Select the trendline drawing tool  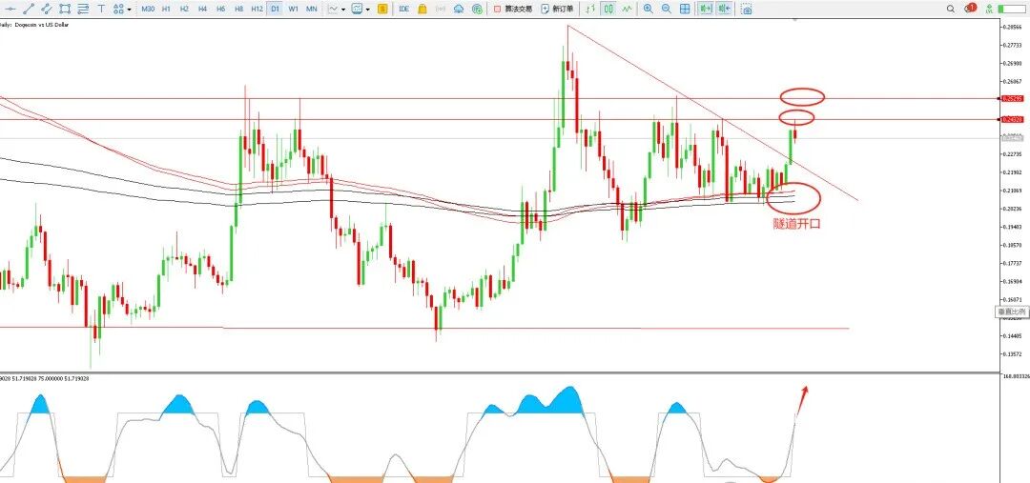click(29, 10)
